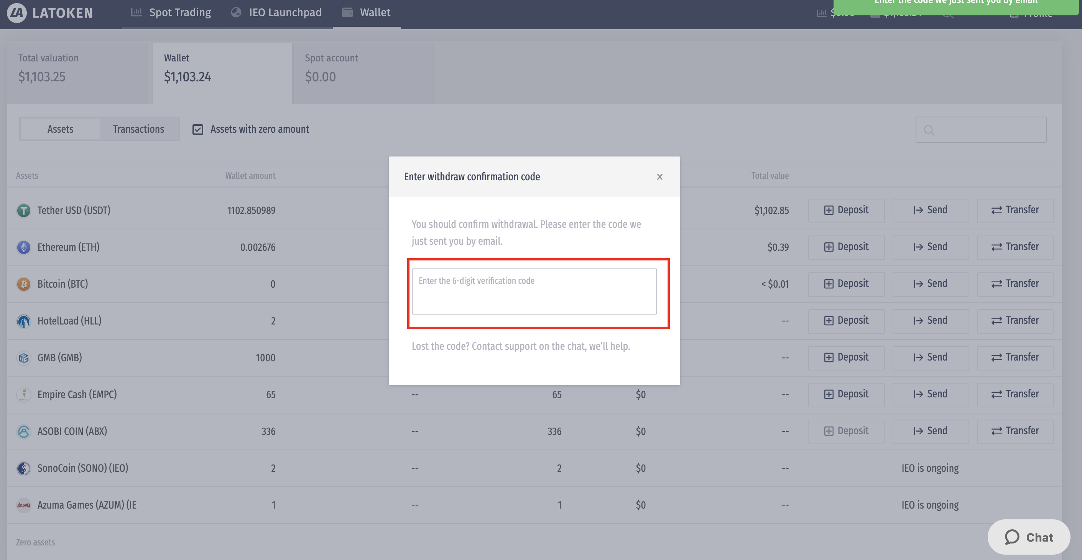This screenshot has width=1082, height=560.
Task: Switch to the Transactions tab
Action: pos(138,129)
